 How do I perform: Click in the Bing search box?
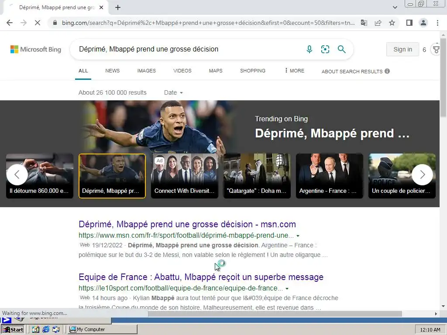pyautogui.click(x=188, y=49)
